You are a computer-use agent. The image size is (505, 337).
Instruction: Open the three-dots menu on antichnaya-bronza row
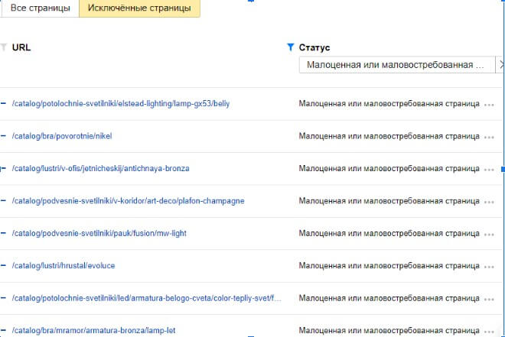(x=489, y=170)
